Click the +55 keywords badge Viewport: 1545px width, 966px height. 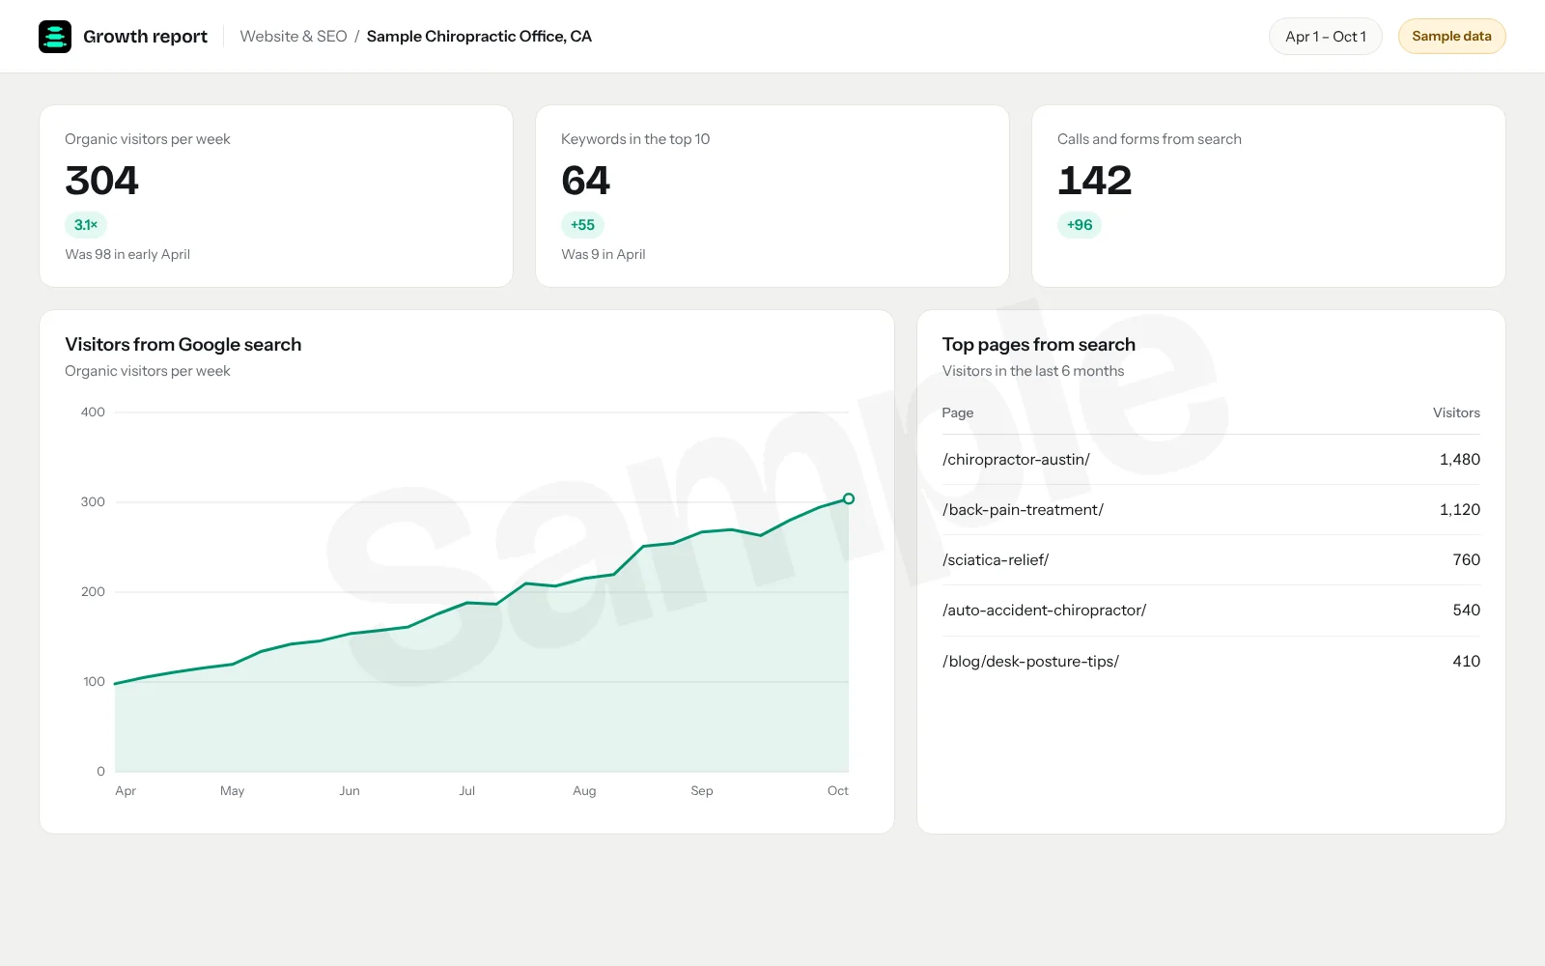pos(582,225)
